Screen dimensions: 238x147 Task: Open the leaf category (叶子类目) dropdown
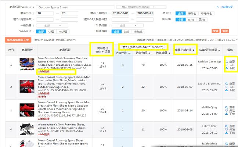[127, 25]
